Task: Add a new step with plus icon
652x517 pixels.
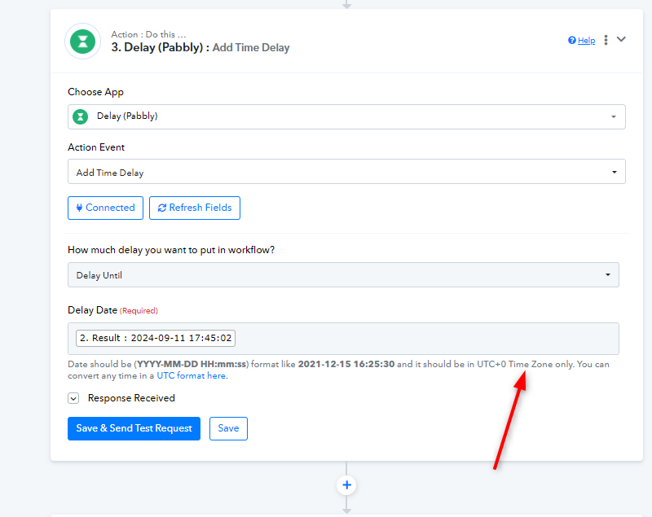Action: (x=346, y=485)
